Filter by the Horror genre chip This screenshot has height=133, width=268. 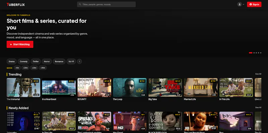pos(47,61)
